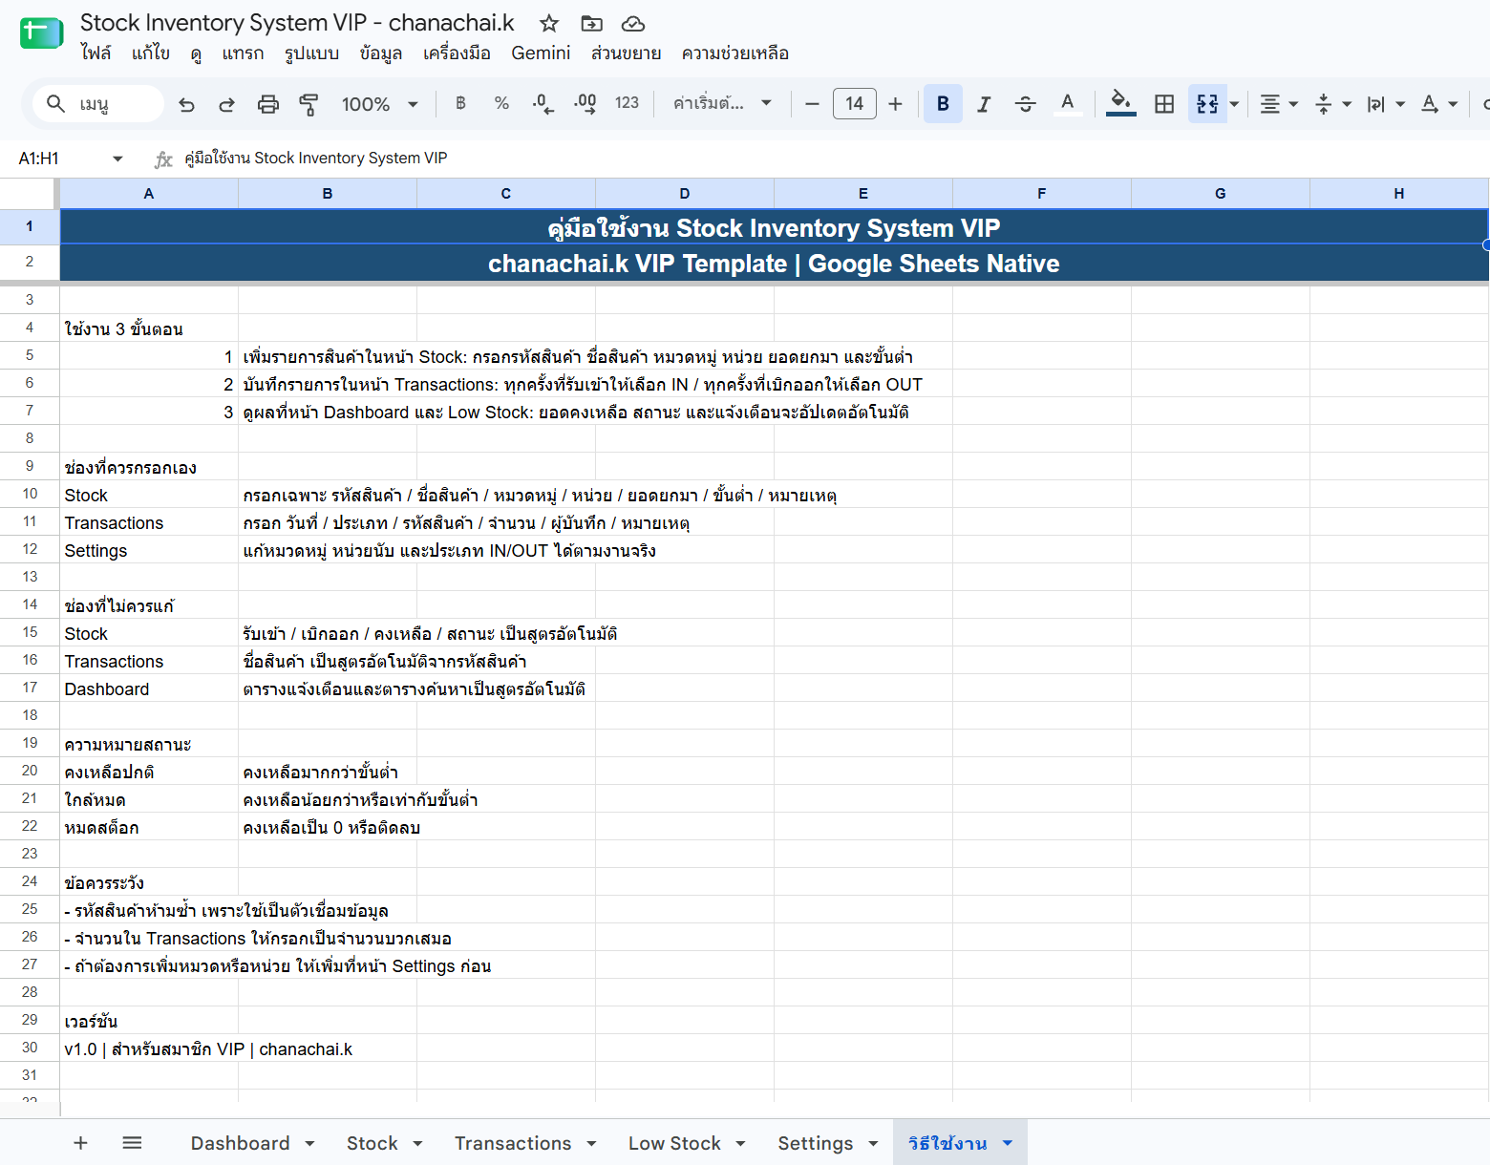Activate the paint format roller icon
The image size is (1490, 1165).
(x=309, y=104)
